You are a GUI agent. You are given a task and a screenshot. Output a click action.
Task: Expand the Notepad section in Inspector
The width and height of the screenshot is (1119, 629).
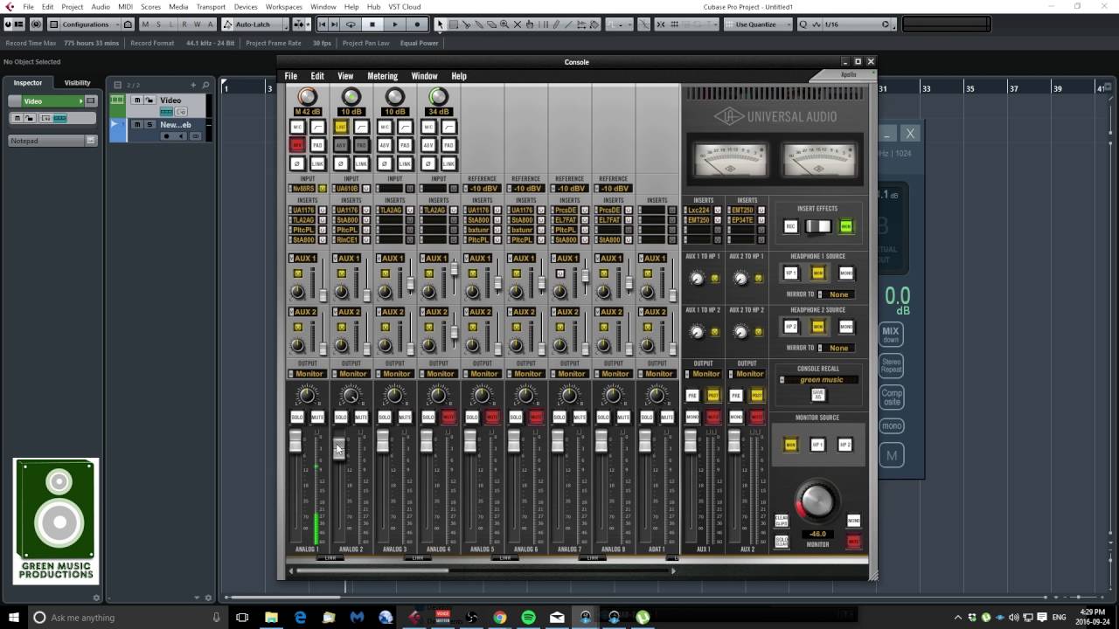click(x=52, y=141)
